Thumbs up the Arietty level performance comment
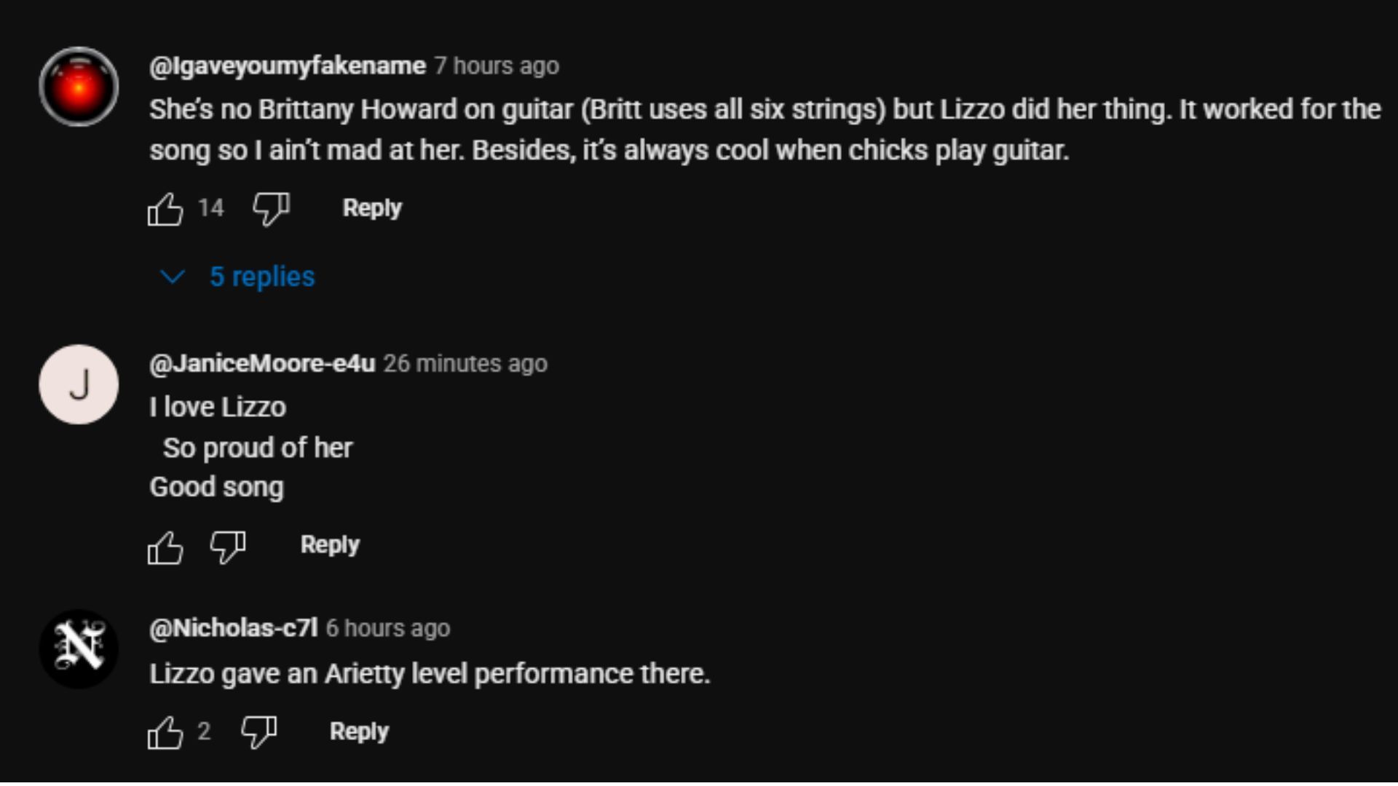Screen dimensions: 1398x786 (x=165, y=732)
